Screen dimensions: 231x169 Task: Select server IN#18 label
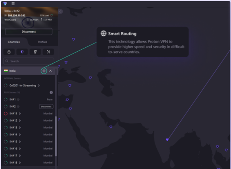click(x=13, y=163)
